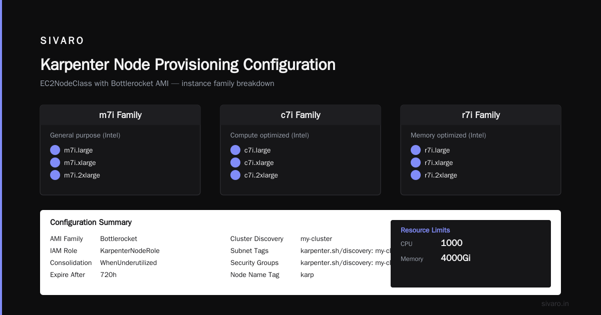Click the bullet circle beside m7i.xlarge
This screenshot has height=315, width=601.
point(55,162)
